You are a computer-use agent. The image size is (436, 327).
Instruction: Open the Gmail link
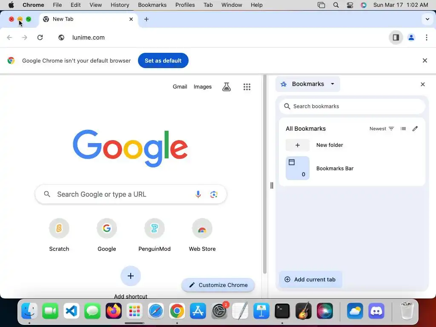[x=180, y=87]
